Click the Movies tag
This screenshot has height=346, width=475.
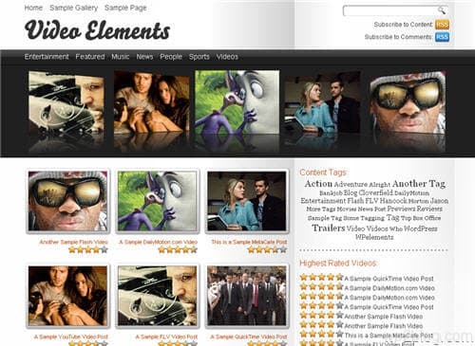tap(346, 209)
